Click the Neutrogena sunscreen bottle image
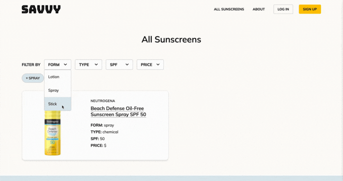 tap(52, 133)
